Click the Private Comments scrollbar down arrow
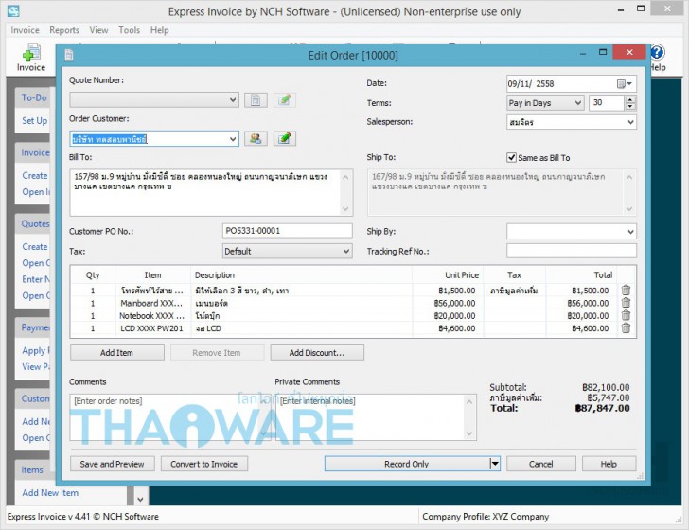 (x=469, y=433)
